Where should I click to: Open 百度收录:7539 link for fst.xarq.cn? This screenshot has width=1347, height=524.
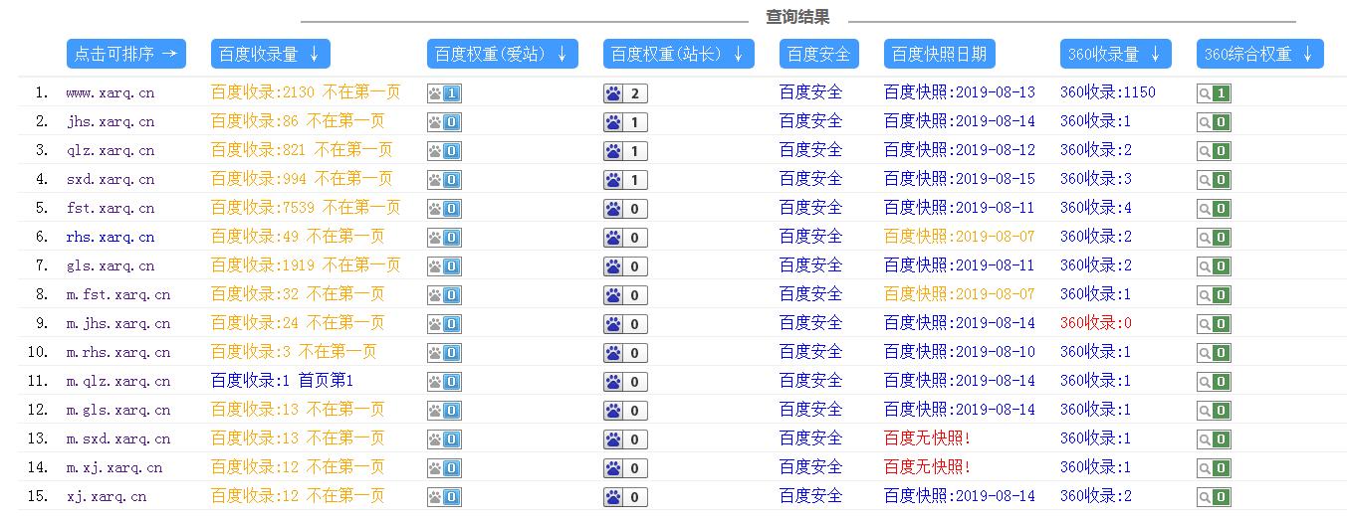[305, 208]
